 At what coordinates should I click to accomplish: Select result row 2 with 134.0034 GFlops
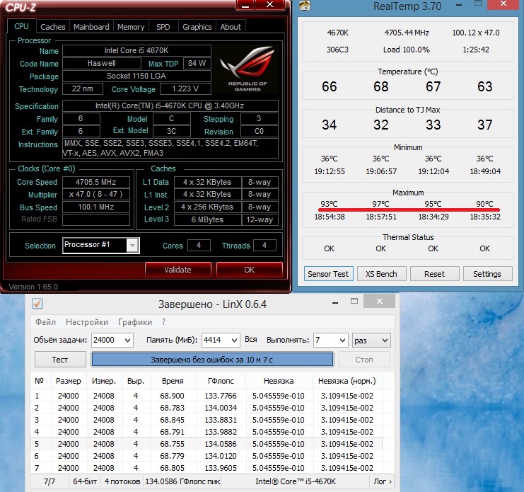click(207, 408)
